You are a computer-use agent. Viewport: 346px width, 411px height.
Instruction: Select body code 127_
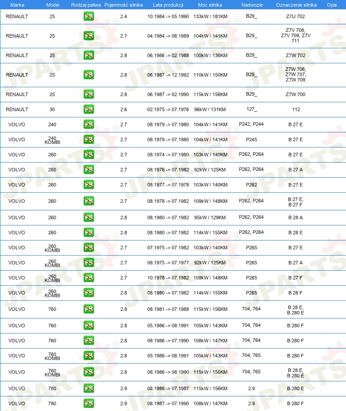(x=252, y=109)
